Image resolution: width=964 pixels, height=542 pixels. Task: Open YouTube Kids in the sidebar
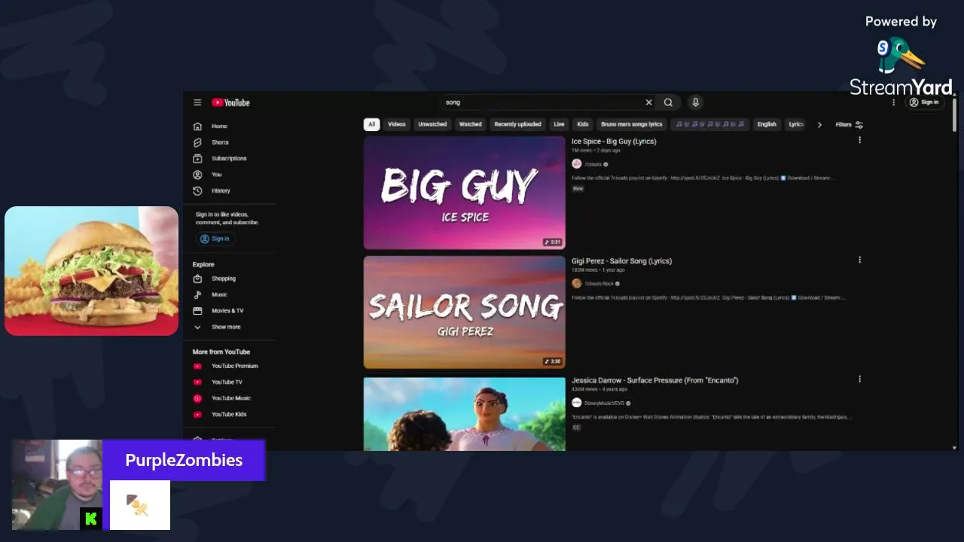point(230,415)
